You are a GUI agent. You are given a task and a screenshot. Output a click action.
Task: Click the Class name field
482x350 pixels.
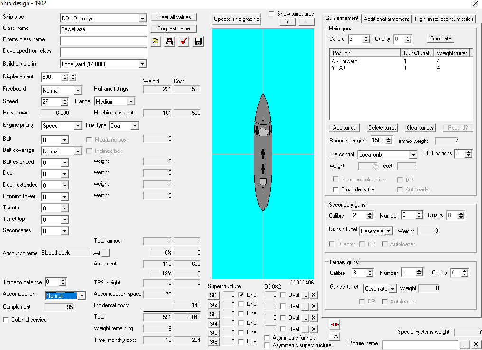[103, 29]
